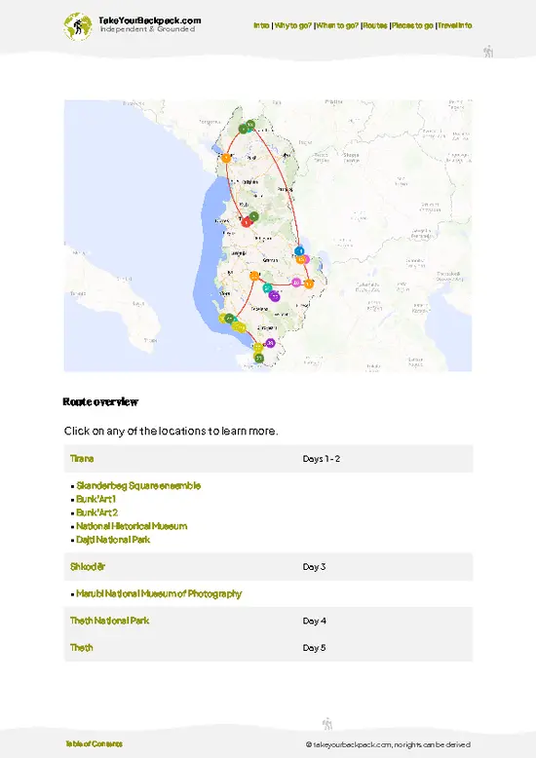The image size is (536, 758).
Task: Open the Travel info link
Action: (455, 25)
